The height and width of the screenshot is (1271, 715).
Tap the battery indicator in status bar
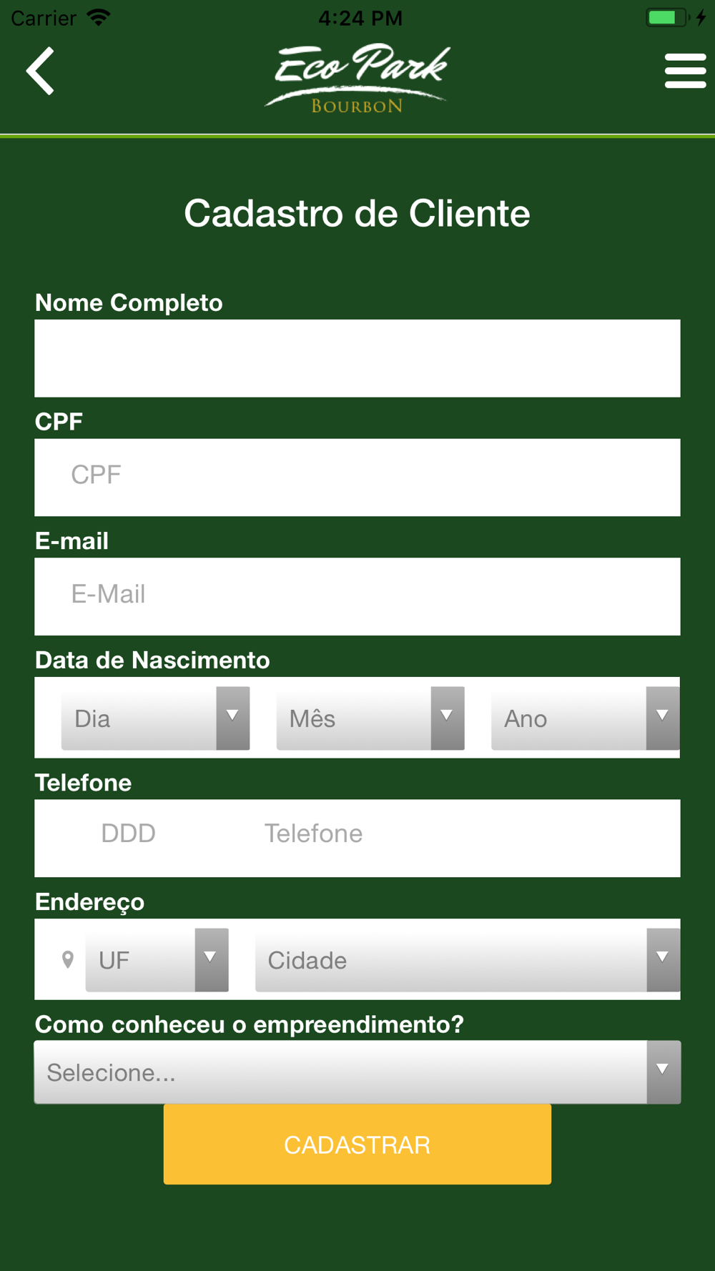[667, 17]
